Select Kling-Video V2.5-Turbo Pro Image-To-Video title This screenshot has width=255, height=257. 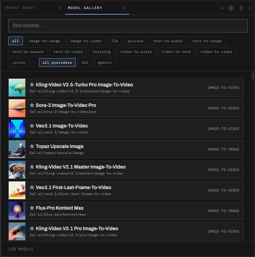[x=84, y=85]
